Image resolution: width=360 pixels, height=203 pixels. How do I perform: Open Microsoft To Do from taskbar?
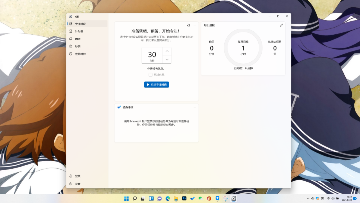click(x=192, y=198)
